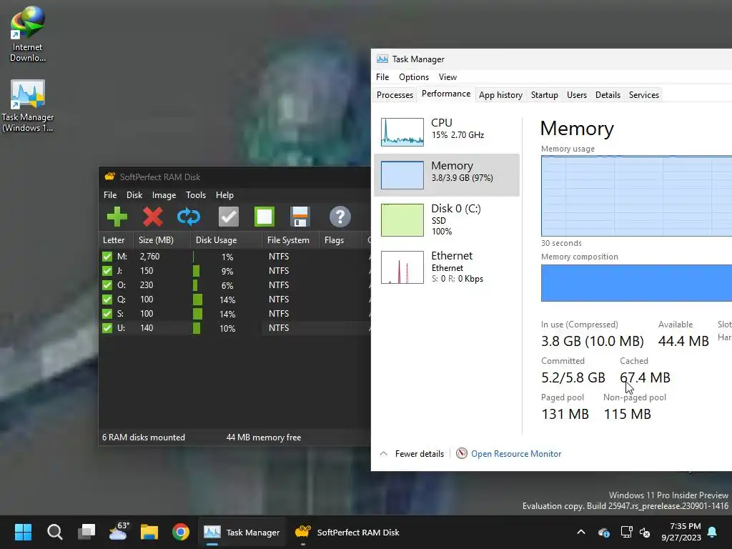The width and height of the screenshot is (732, 549).
Task: Click the floppy disk Save image icon
Action: [300, 217]
